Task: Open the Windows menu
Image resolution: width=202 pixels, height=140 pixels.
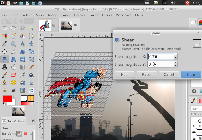Action: (x=123, y=15)
